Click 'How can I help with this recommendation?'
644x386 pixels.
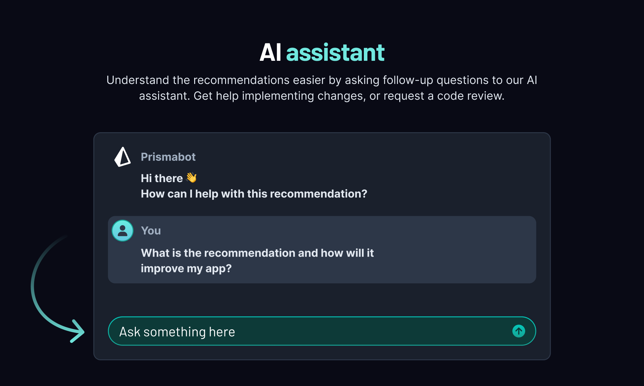tap(254, 194)
